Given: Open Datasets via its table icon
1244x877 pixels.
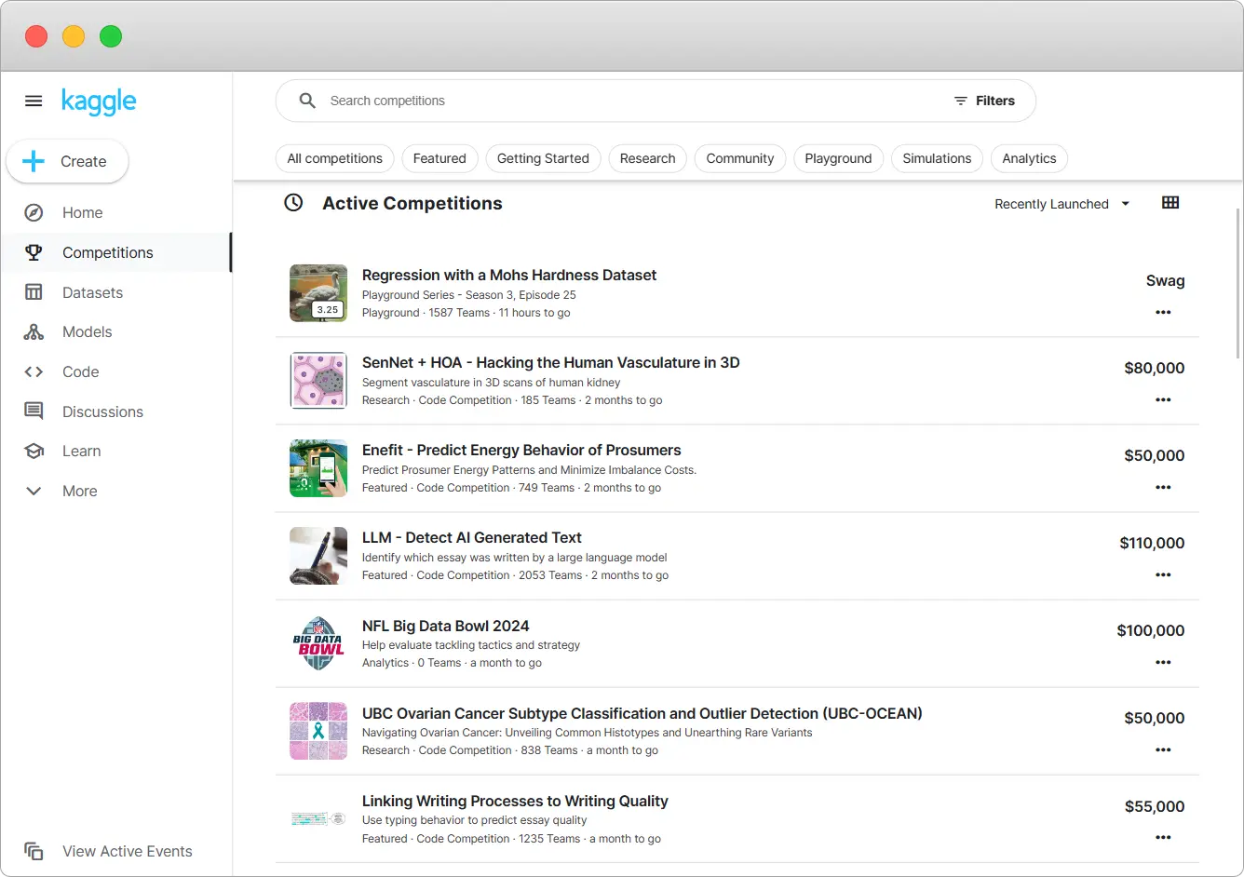Looking at the screenshot, I should [x=34, y=292].
